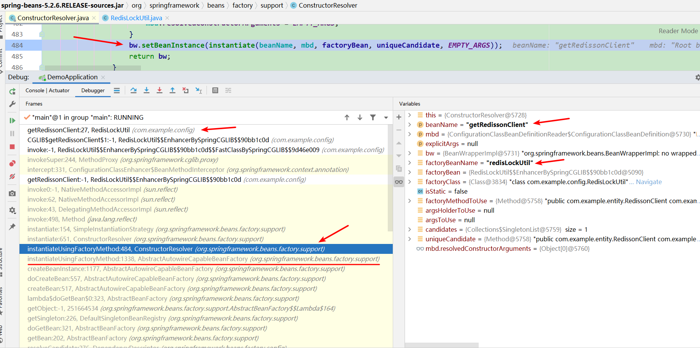Click the Variables horizontal scrollbar

click(442, 345)
